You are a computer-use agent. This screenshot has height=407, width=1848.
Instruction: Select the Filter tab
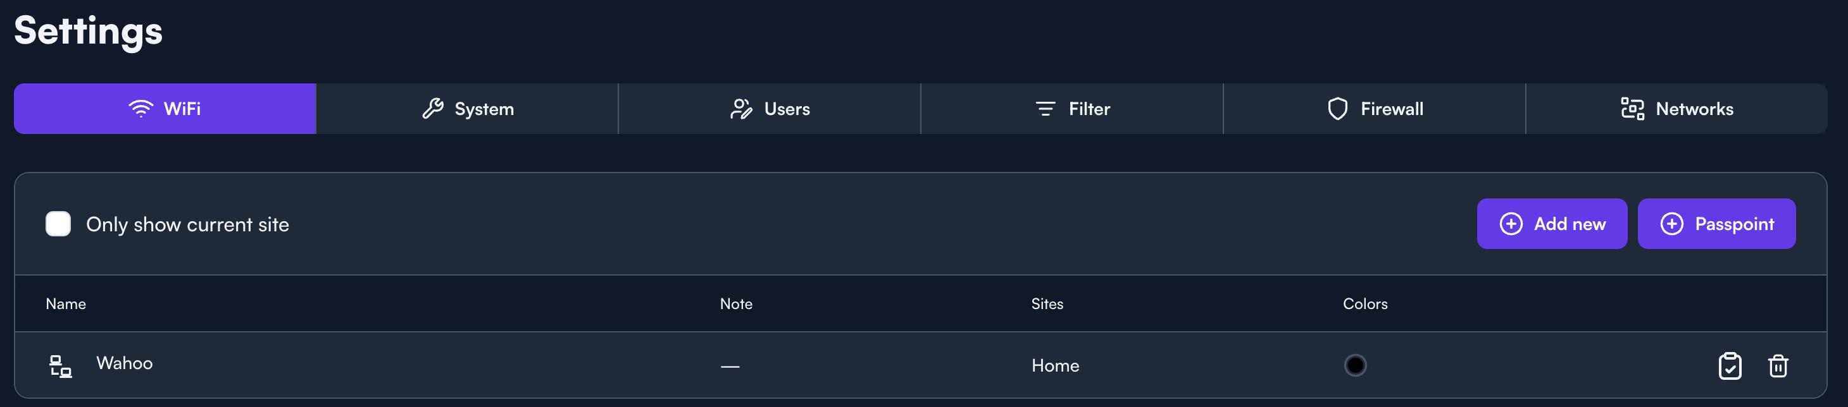pyautogui.click(x=1072, y=109)
